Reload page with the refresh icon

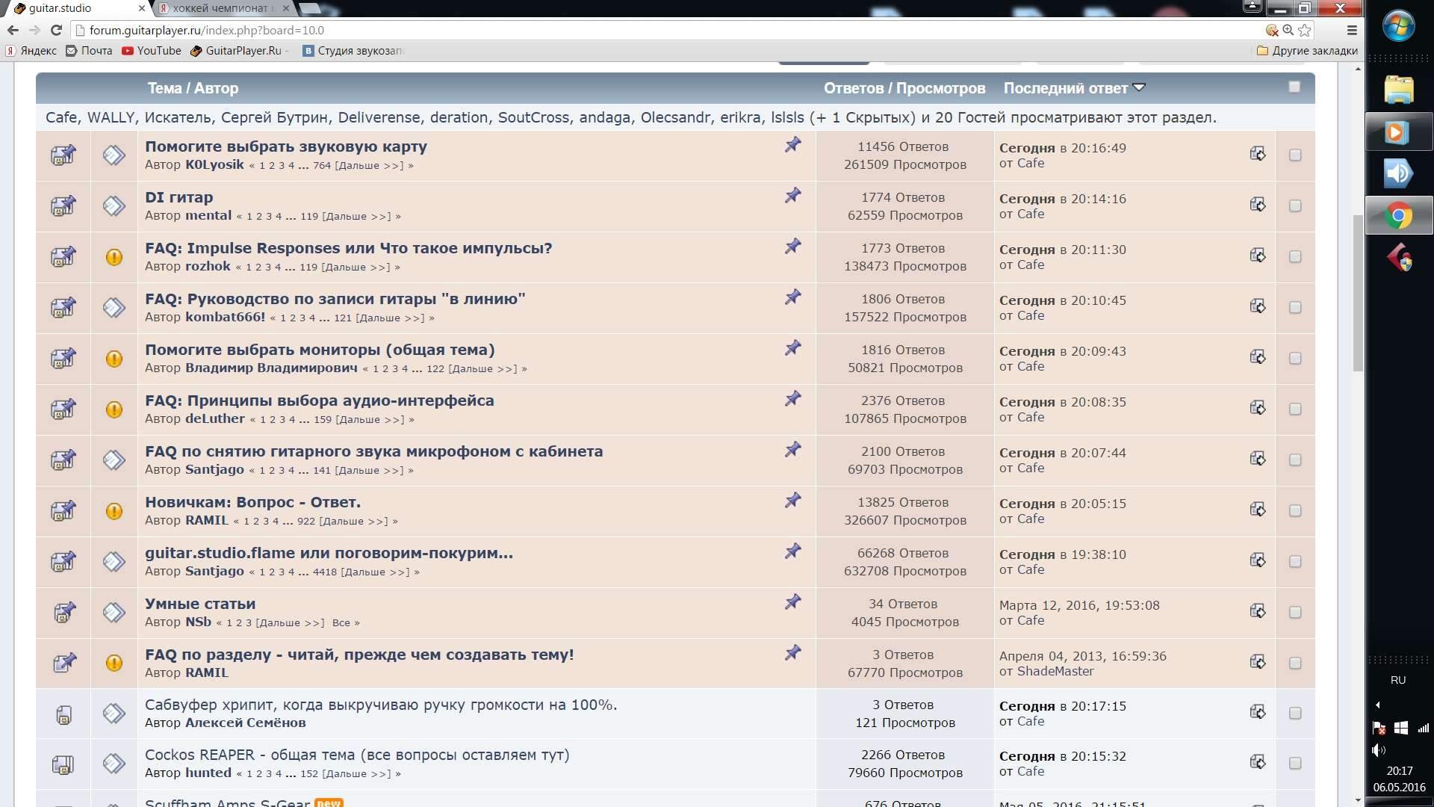click(x=56, y=30)
